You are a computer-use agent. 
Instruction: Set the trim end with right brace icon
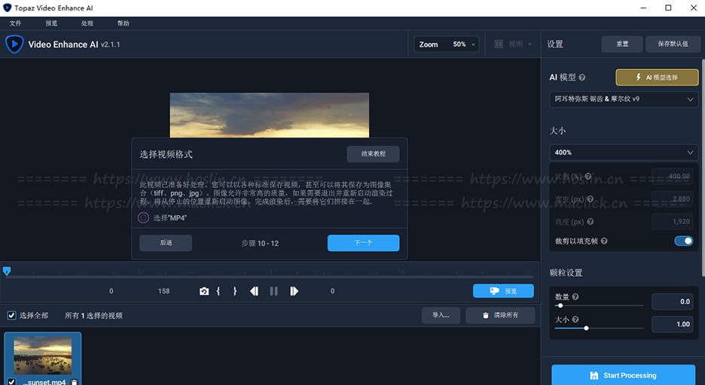[x=235, y=291]
